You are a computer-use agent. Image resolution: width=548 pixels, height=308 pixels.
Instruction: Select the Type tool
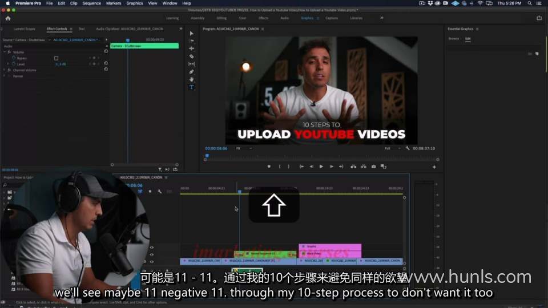coord(192,87)
